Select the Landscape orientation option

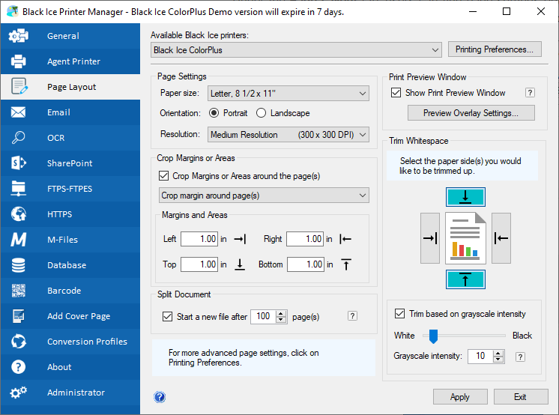(262, 113)
